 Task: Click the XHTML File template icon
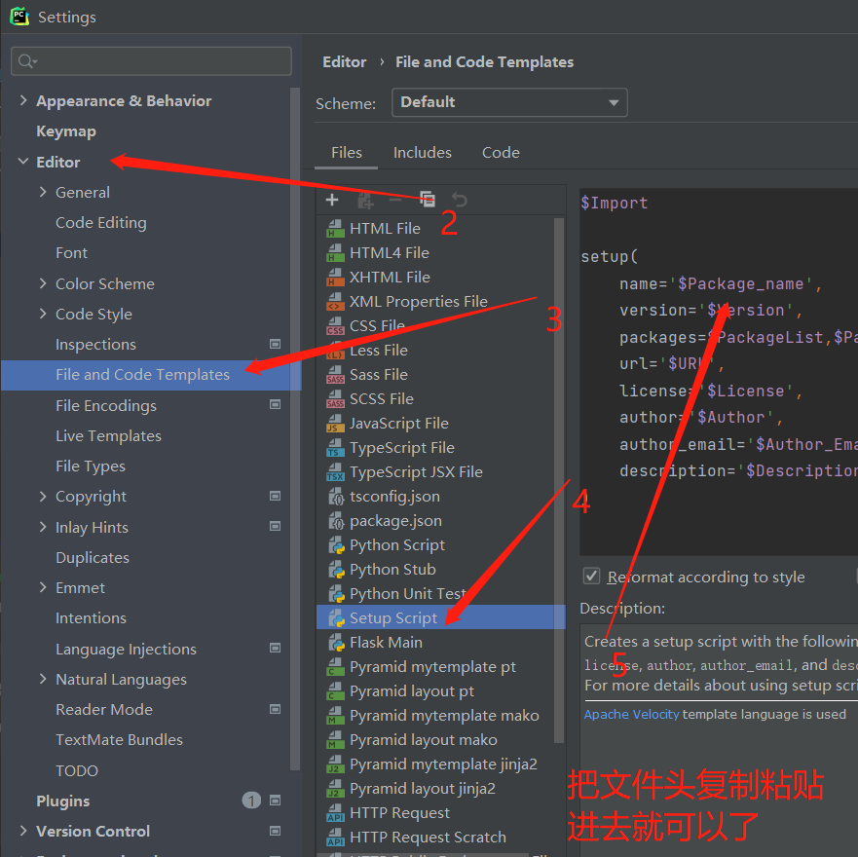pos(335,278)
